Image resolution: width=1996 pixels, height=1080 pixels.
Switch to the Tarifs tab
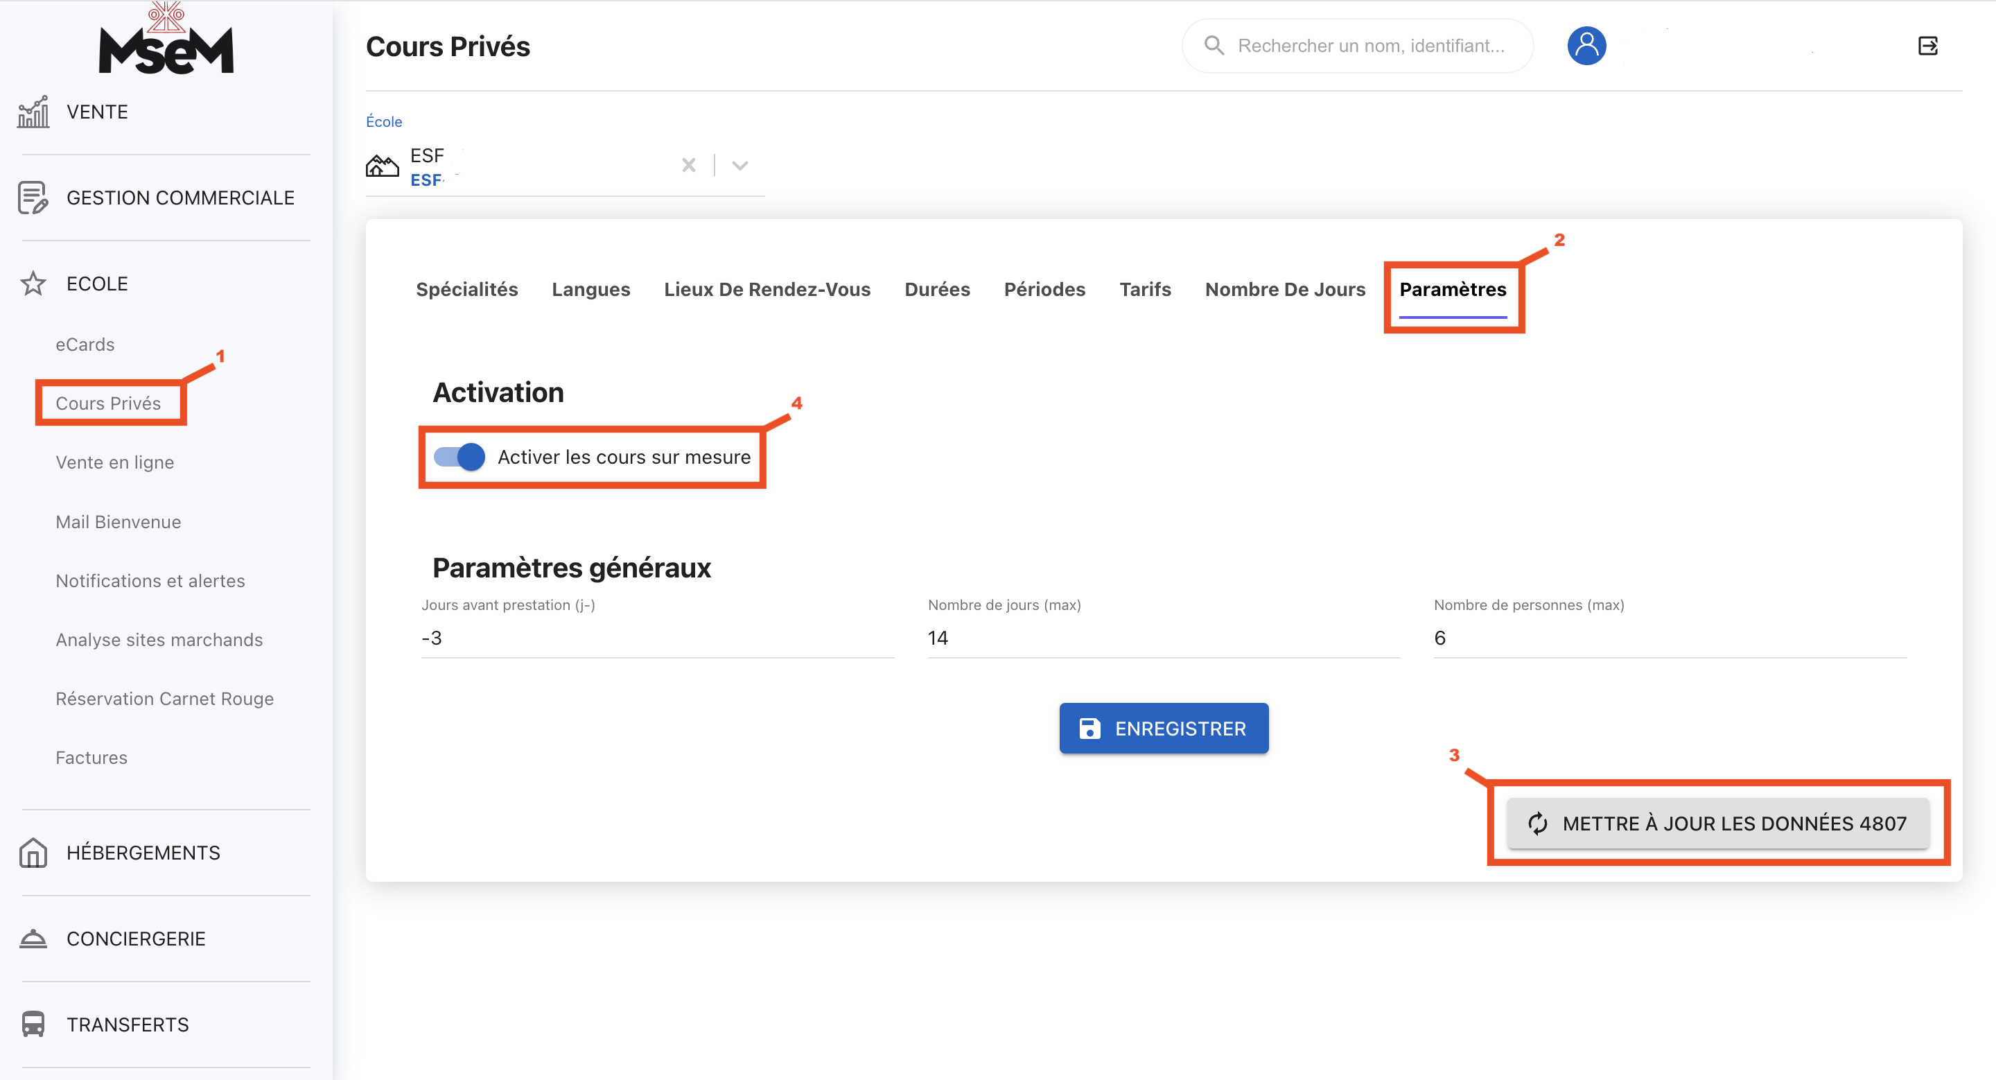(1144, 289)
